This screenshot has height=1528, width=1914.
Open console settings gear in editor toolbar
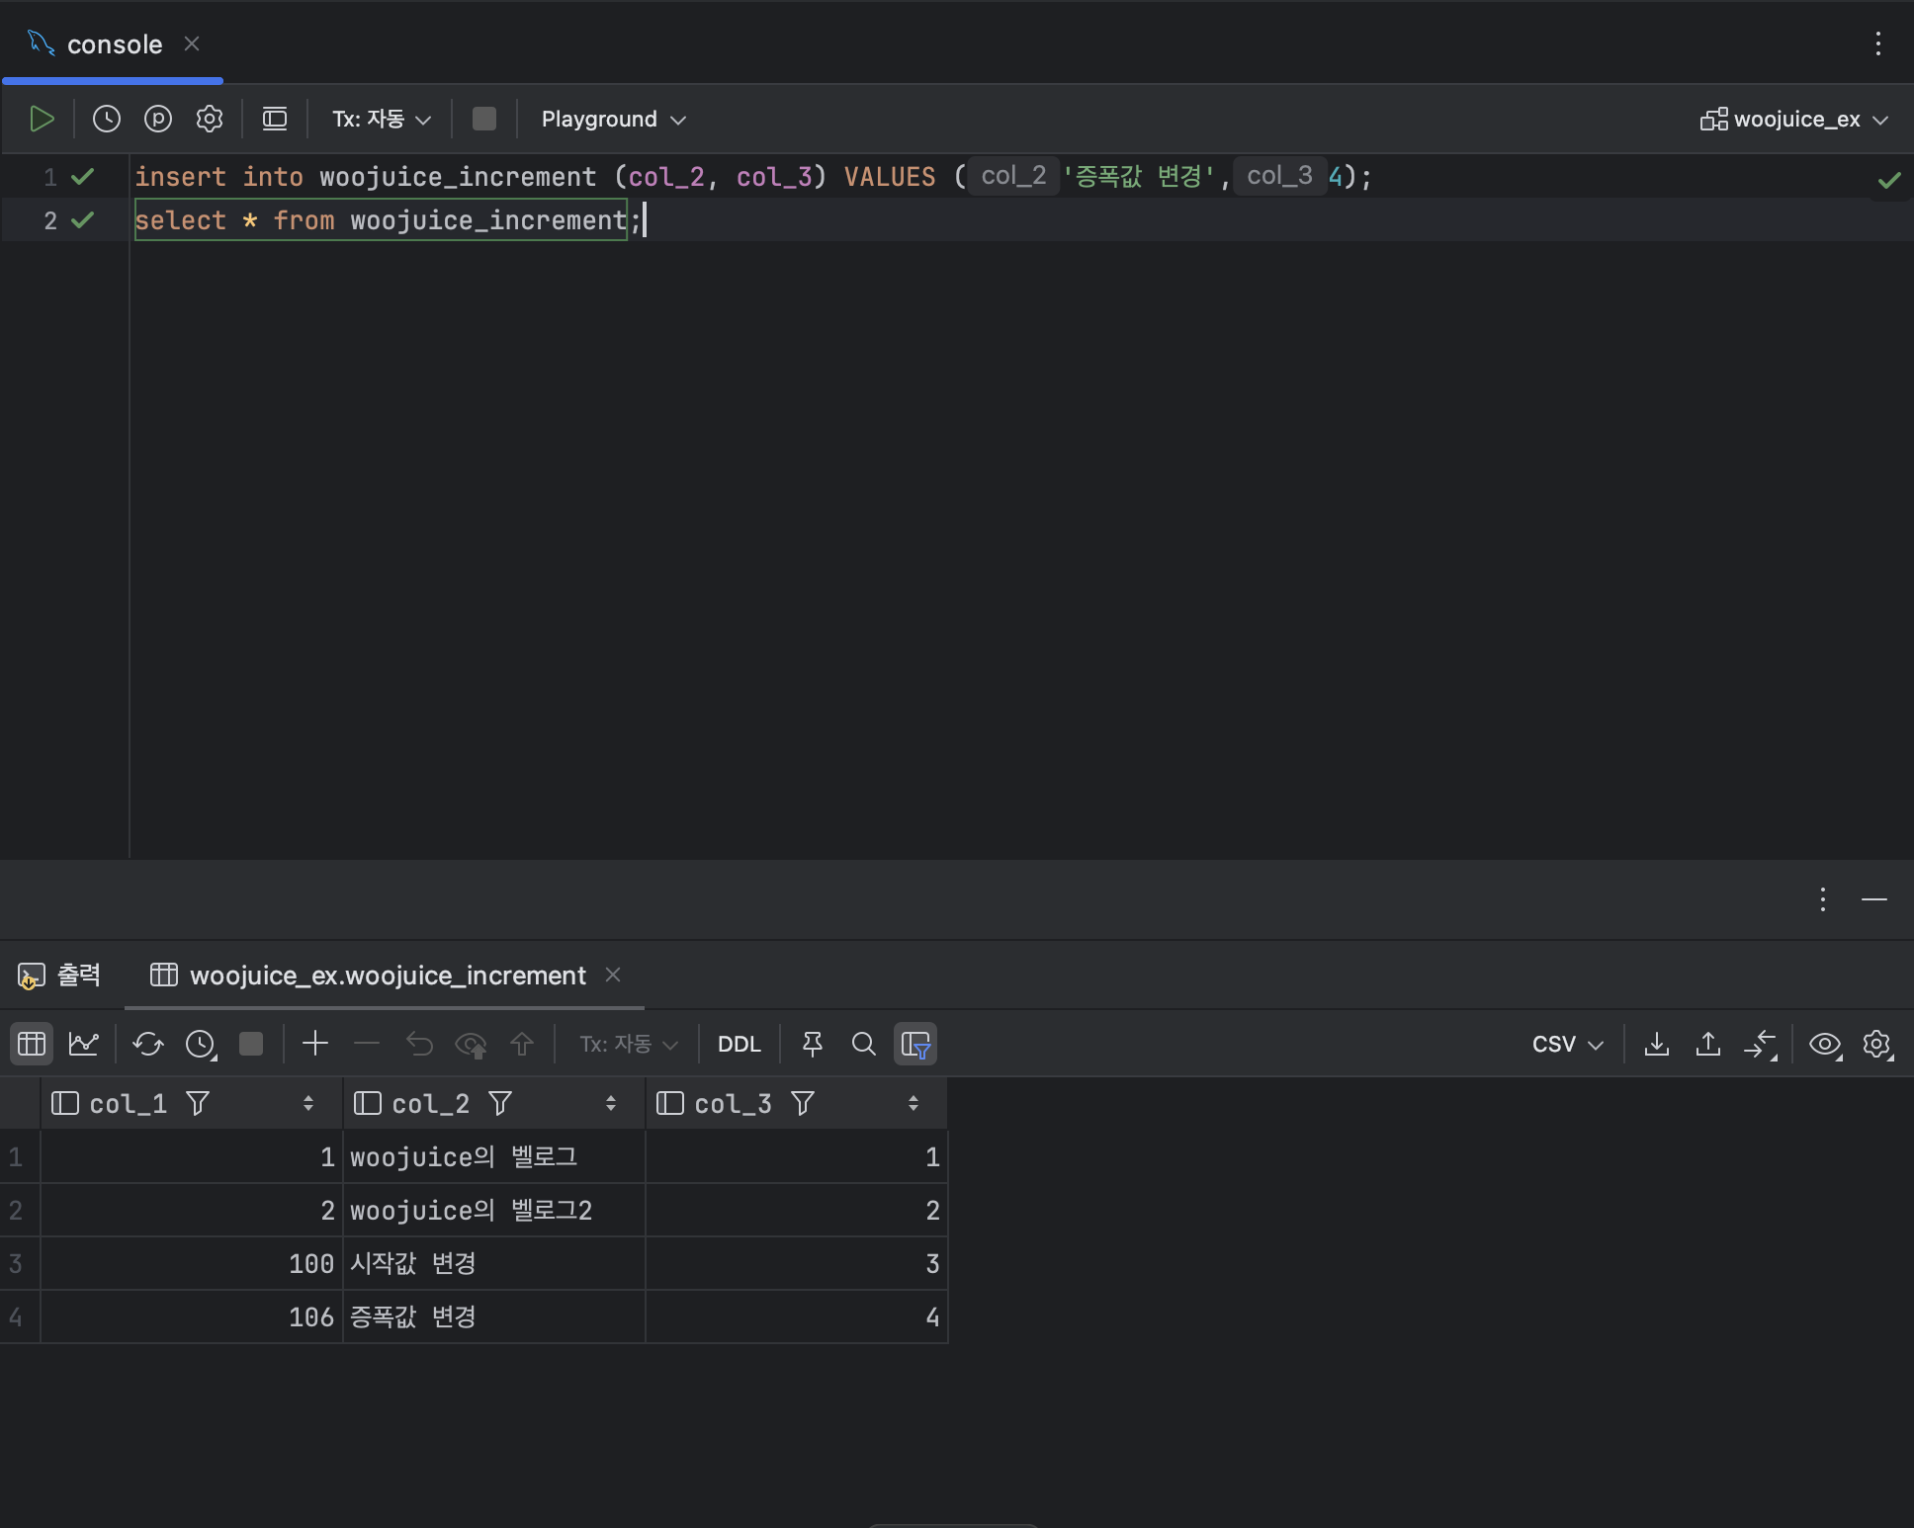coord(210,119)
